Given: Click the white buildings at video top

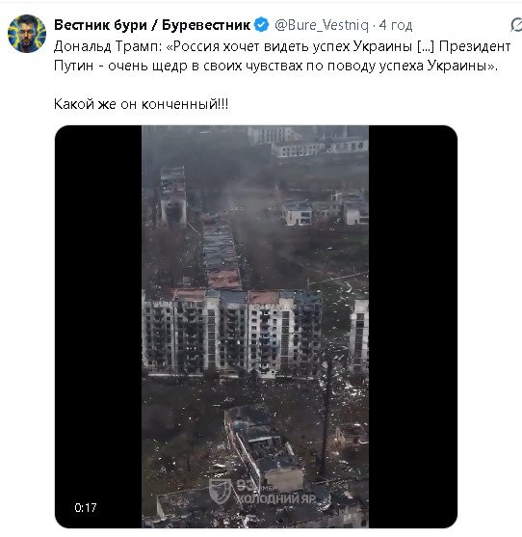Looking at the screenshot, I should [308, 141].
